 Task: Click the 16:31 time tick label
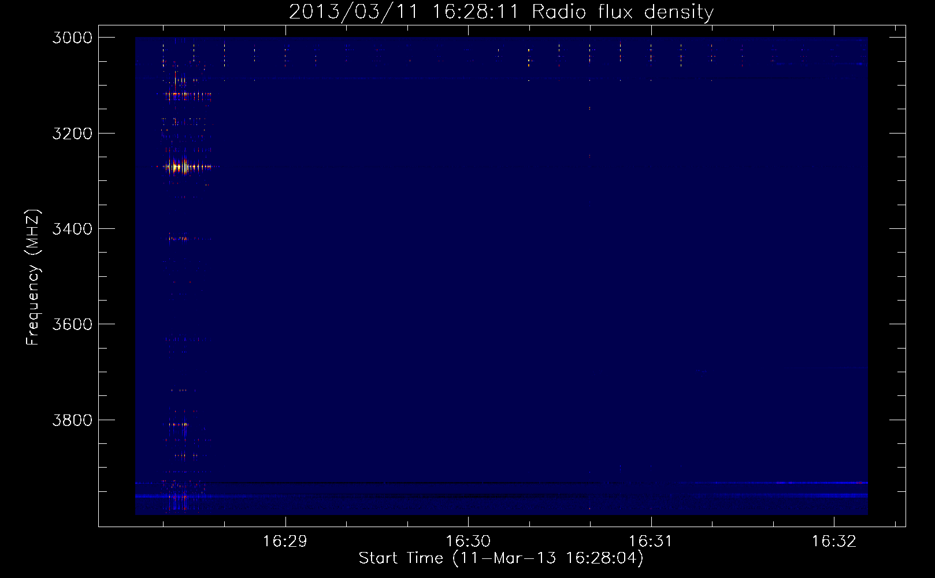pyautogui.click(x=651, y=541)
